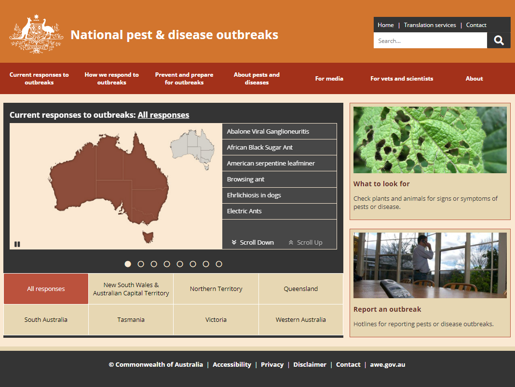Click the Scroll Down double-chevron
The image size is (515, 387).
[x=234, y=242]
